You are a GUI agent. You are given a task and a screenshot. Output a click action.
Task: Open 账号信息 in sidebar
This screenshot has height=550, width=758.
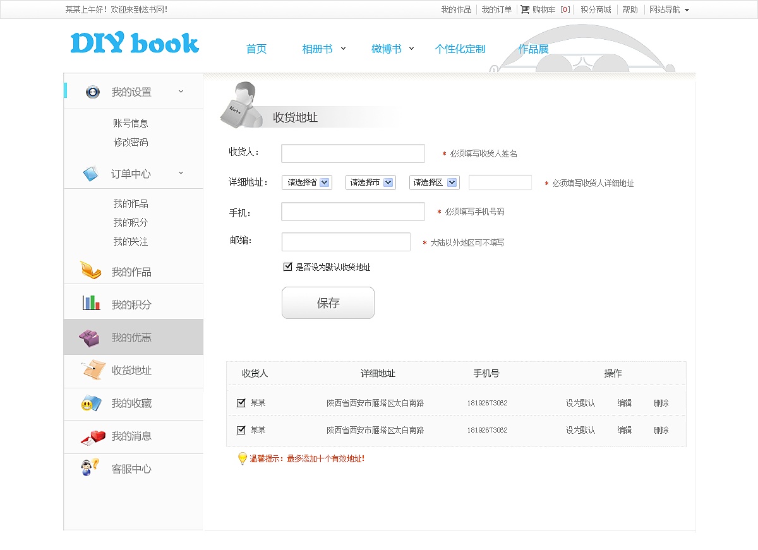[x=131, y=123]
